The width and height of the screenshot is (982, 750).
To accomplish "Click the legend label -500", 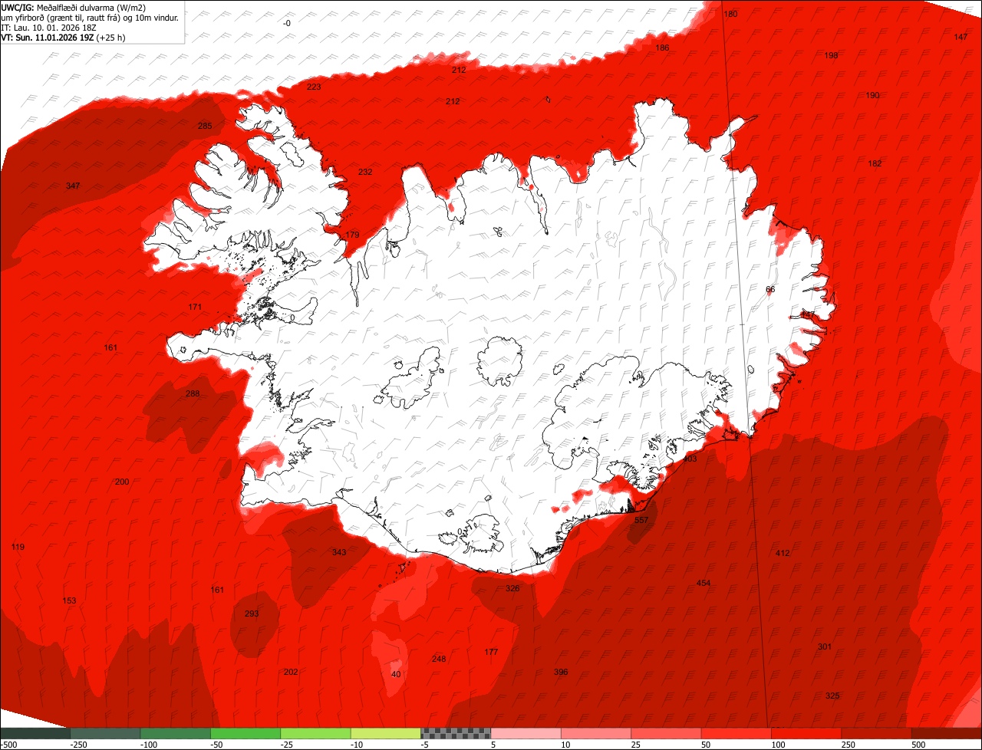I will [9, 745].
